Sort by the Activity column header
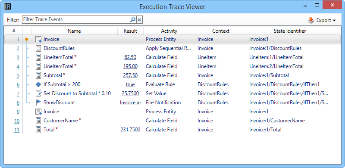The image size is (345, 168). (169, 31)
